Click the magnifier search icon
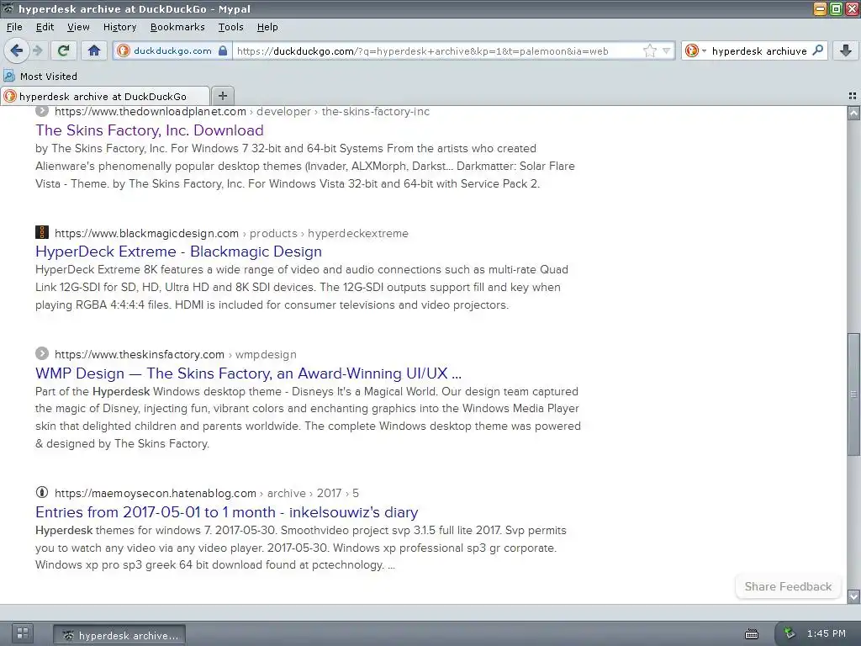Image resolution: width=861 pixels, height=646 pixels. coord(817,50)
